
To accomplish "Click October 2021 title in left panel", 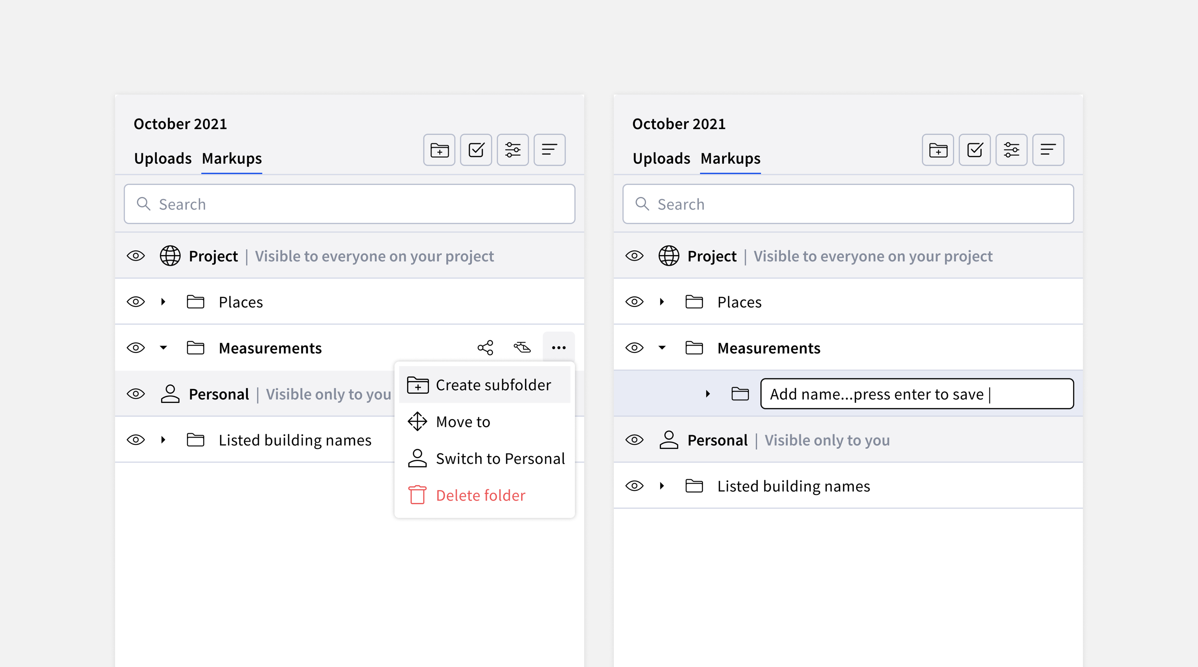I will [x=180, y=124].
